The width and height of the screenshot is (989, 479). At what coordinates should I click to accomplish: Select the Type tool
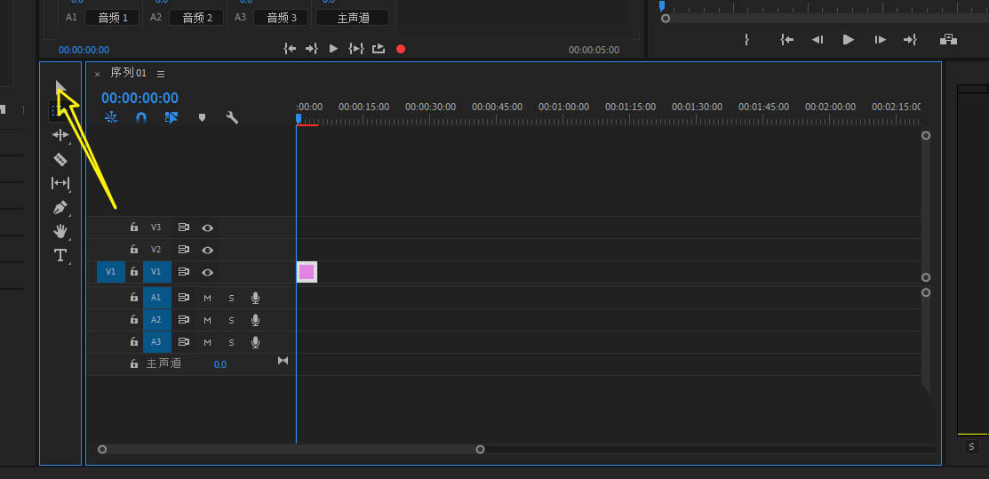60,255
